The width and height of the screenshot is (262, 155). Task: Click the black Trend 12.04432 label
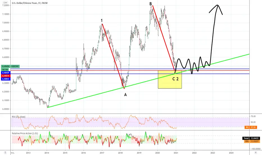[251, 138]
